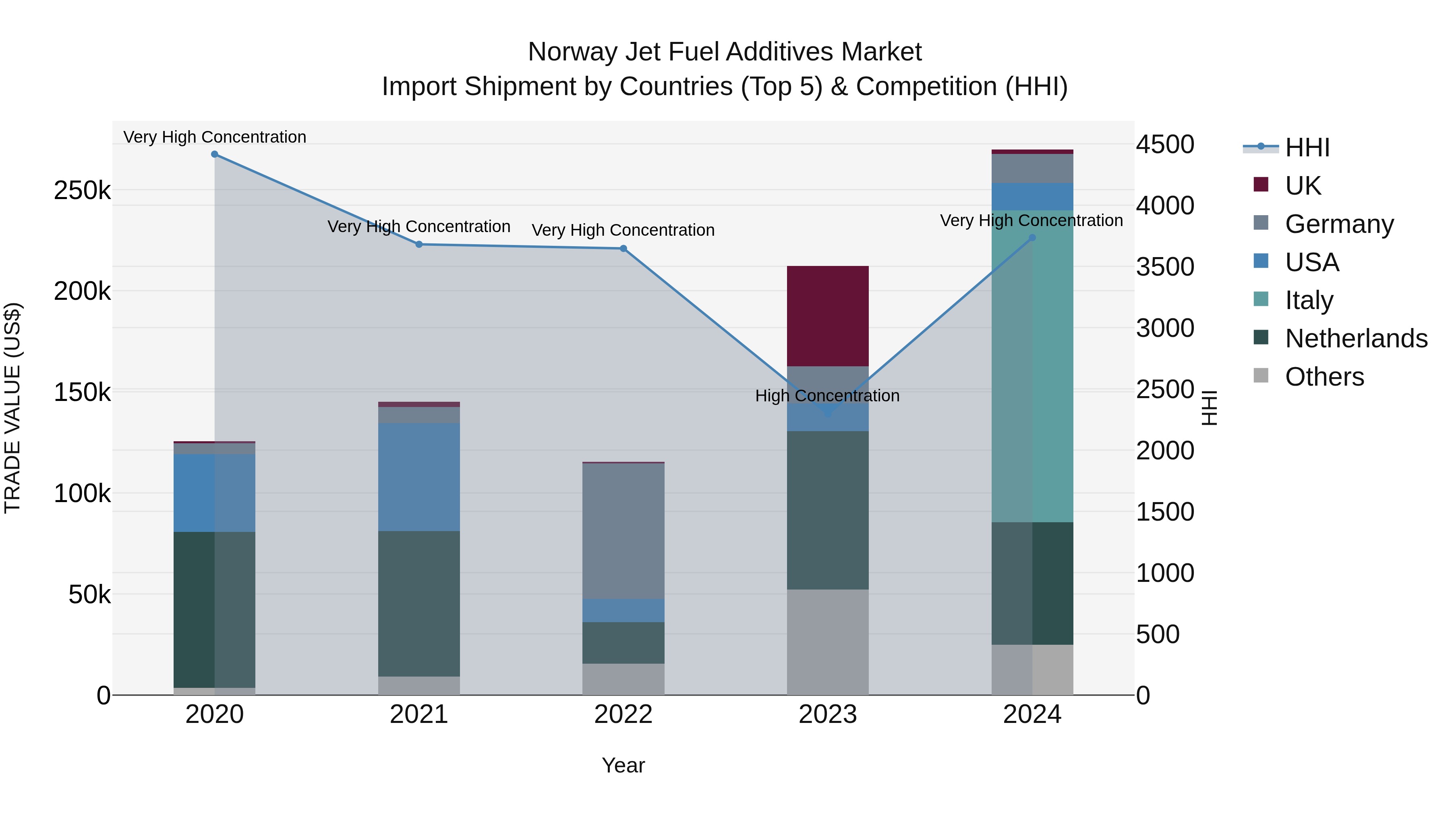
Task: Toggle the Netherlands legend entry
Action: [x=1340, y=338]
